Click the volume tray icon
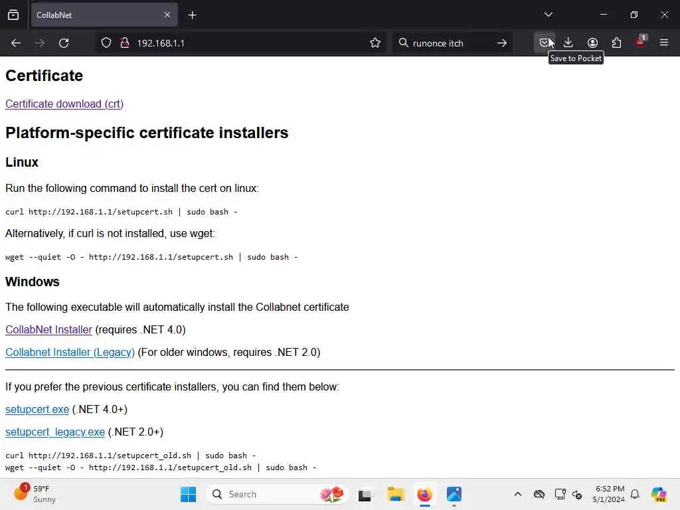The image size is (680, 510). 577,494
